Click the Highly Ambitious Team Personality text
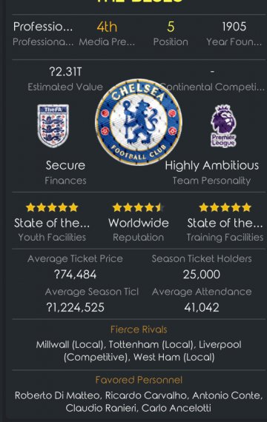 click(211, 165)
